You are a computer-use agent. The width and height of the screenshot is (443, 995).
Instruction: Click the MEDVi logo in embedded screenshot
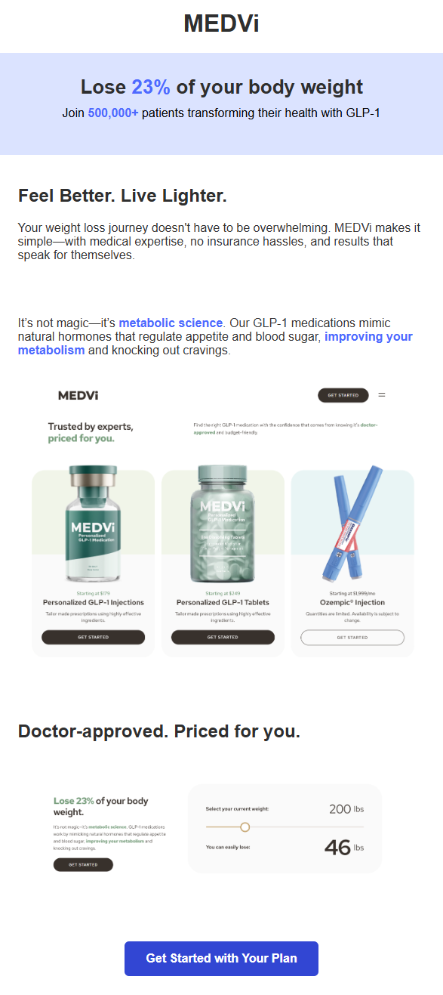[78, 395]
